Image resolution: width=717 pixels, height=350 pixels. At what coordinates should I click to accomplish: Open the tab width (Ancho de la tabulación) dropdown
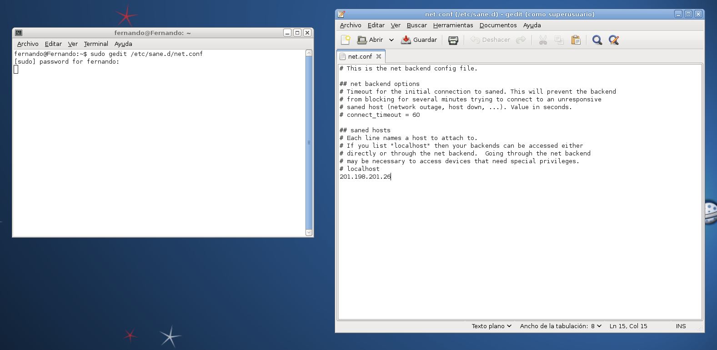pos(561,326)
